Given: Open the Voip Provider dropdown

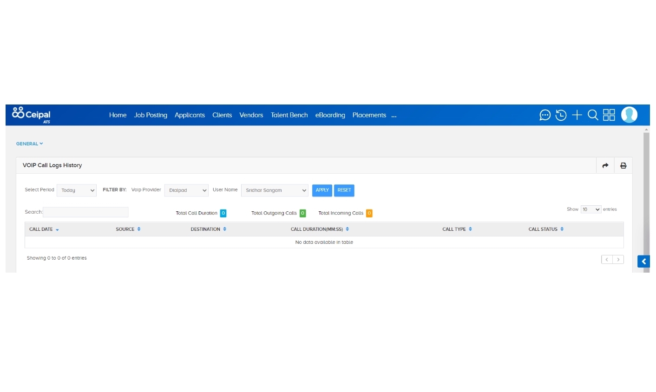Looking at the screenshot, I should pyautogui.click(x=186, y=190).
